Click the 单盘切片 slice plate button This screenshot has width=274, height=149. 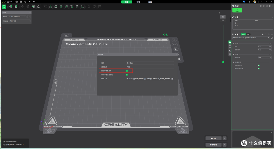pyautogui.click(x=213, y=138)
